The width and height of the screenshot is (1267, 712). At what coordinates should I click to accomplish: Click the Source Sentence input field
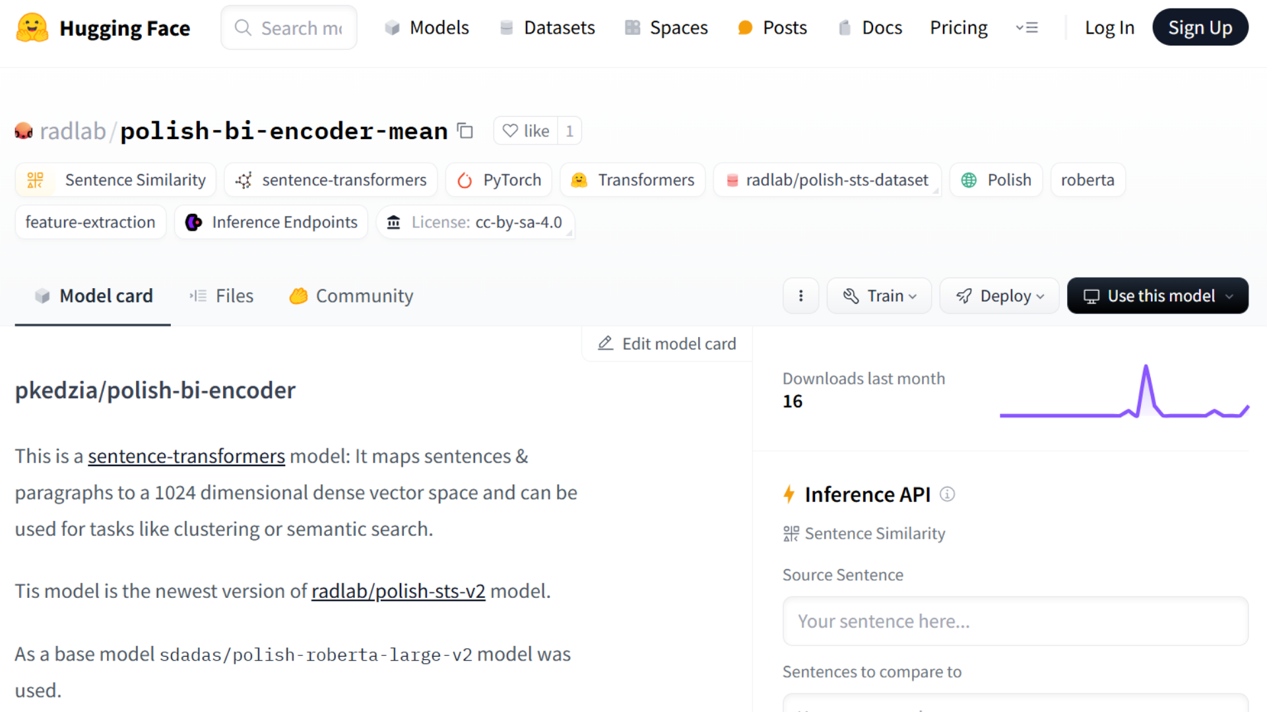(x=1015, y=621)
